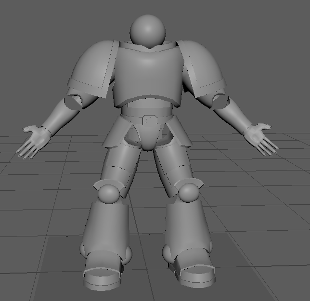The width and height of the screenshot is (310, 301).
Task: Select the boot on the left side
Action: (x=103, y=270)
